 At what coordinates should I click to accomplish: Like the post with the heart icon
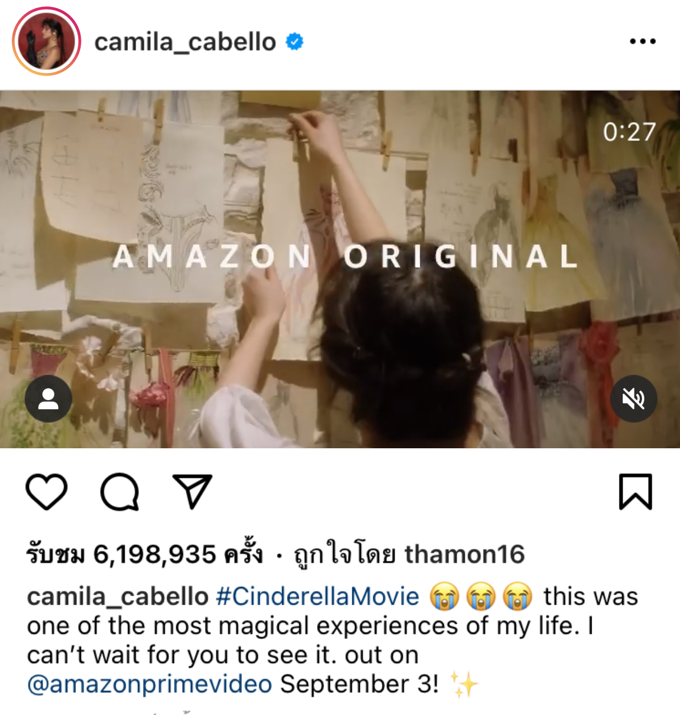coord(47,491)
